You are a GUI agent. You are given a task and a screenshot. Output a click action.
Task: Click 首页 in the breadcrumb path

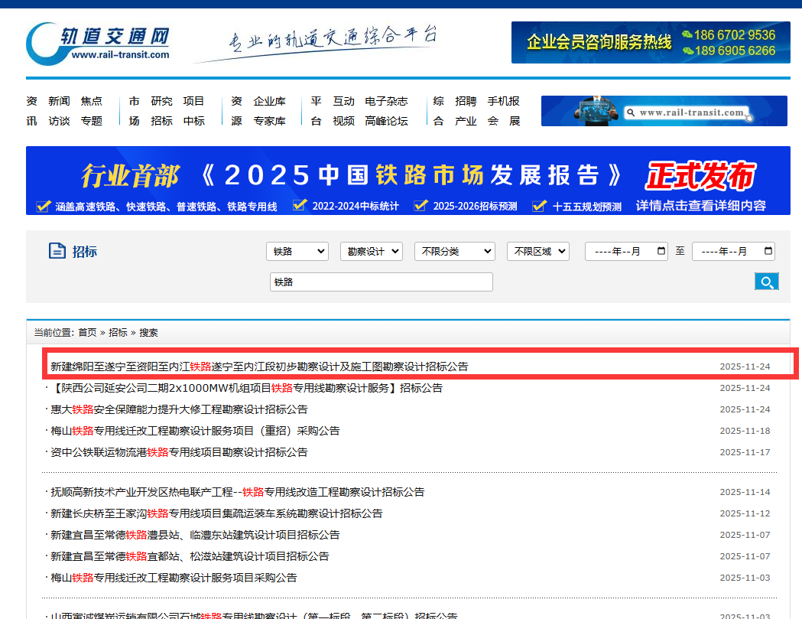click(x=87, y=332)
